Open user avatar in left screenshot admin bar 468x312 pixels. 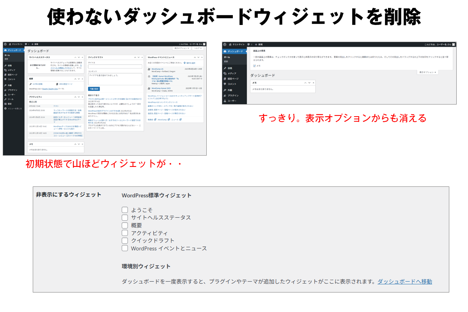(x=204, y=44)
